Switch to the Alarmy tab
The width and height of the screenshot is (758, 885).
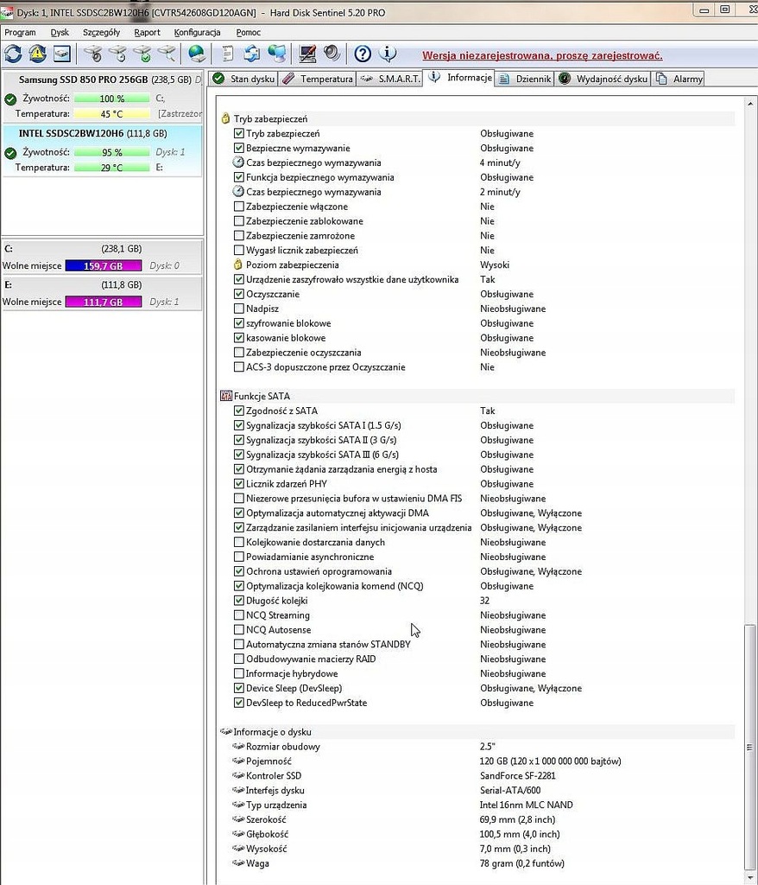pyautogui.click(x=679, y=79)
